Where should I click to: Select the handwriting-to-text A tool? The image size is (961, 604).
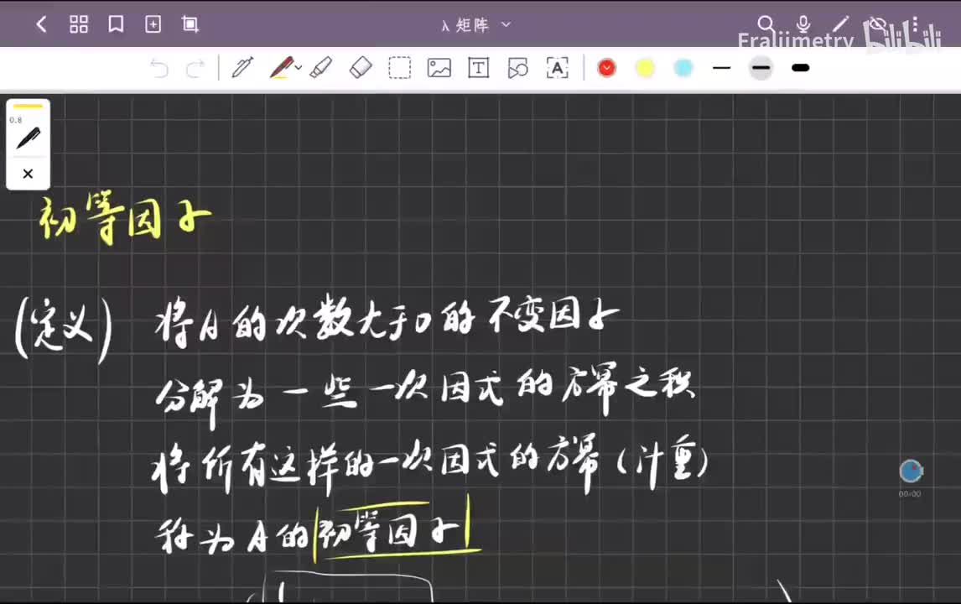click(557, 68)
